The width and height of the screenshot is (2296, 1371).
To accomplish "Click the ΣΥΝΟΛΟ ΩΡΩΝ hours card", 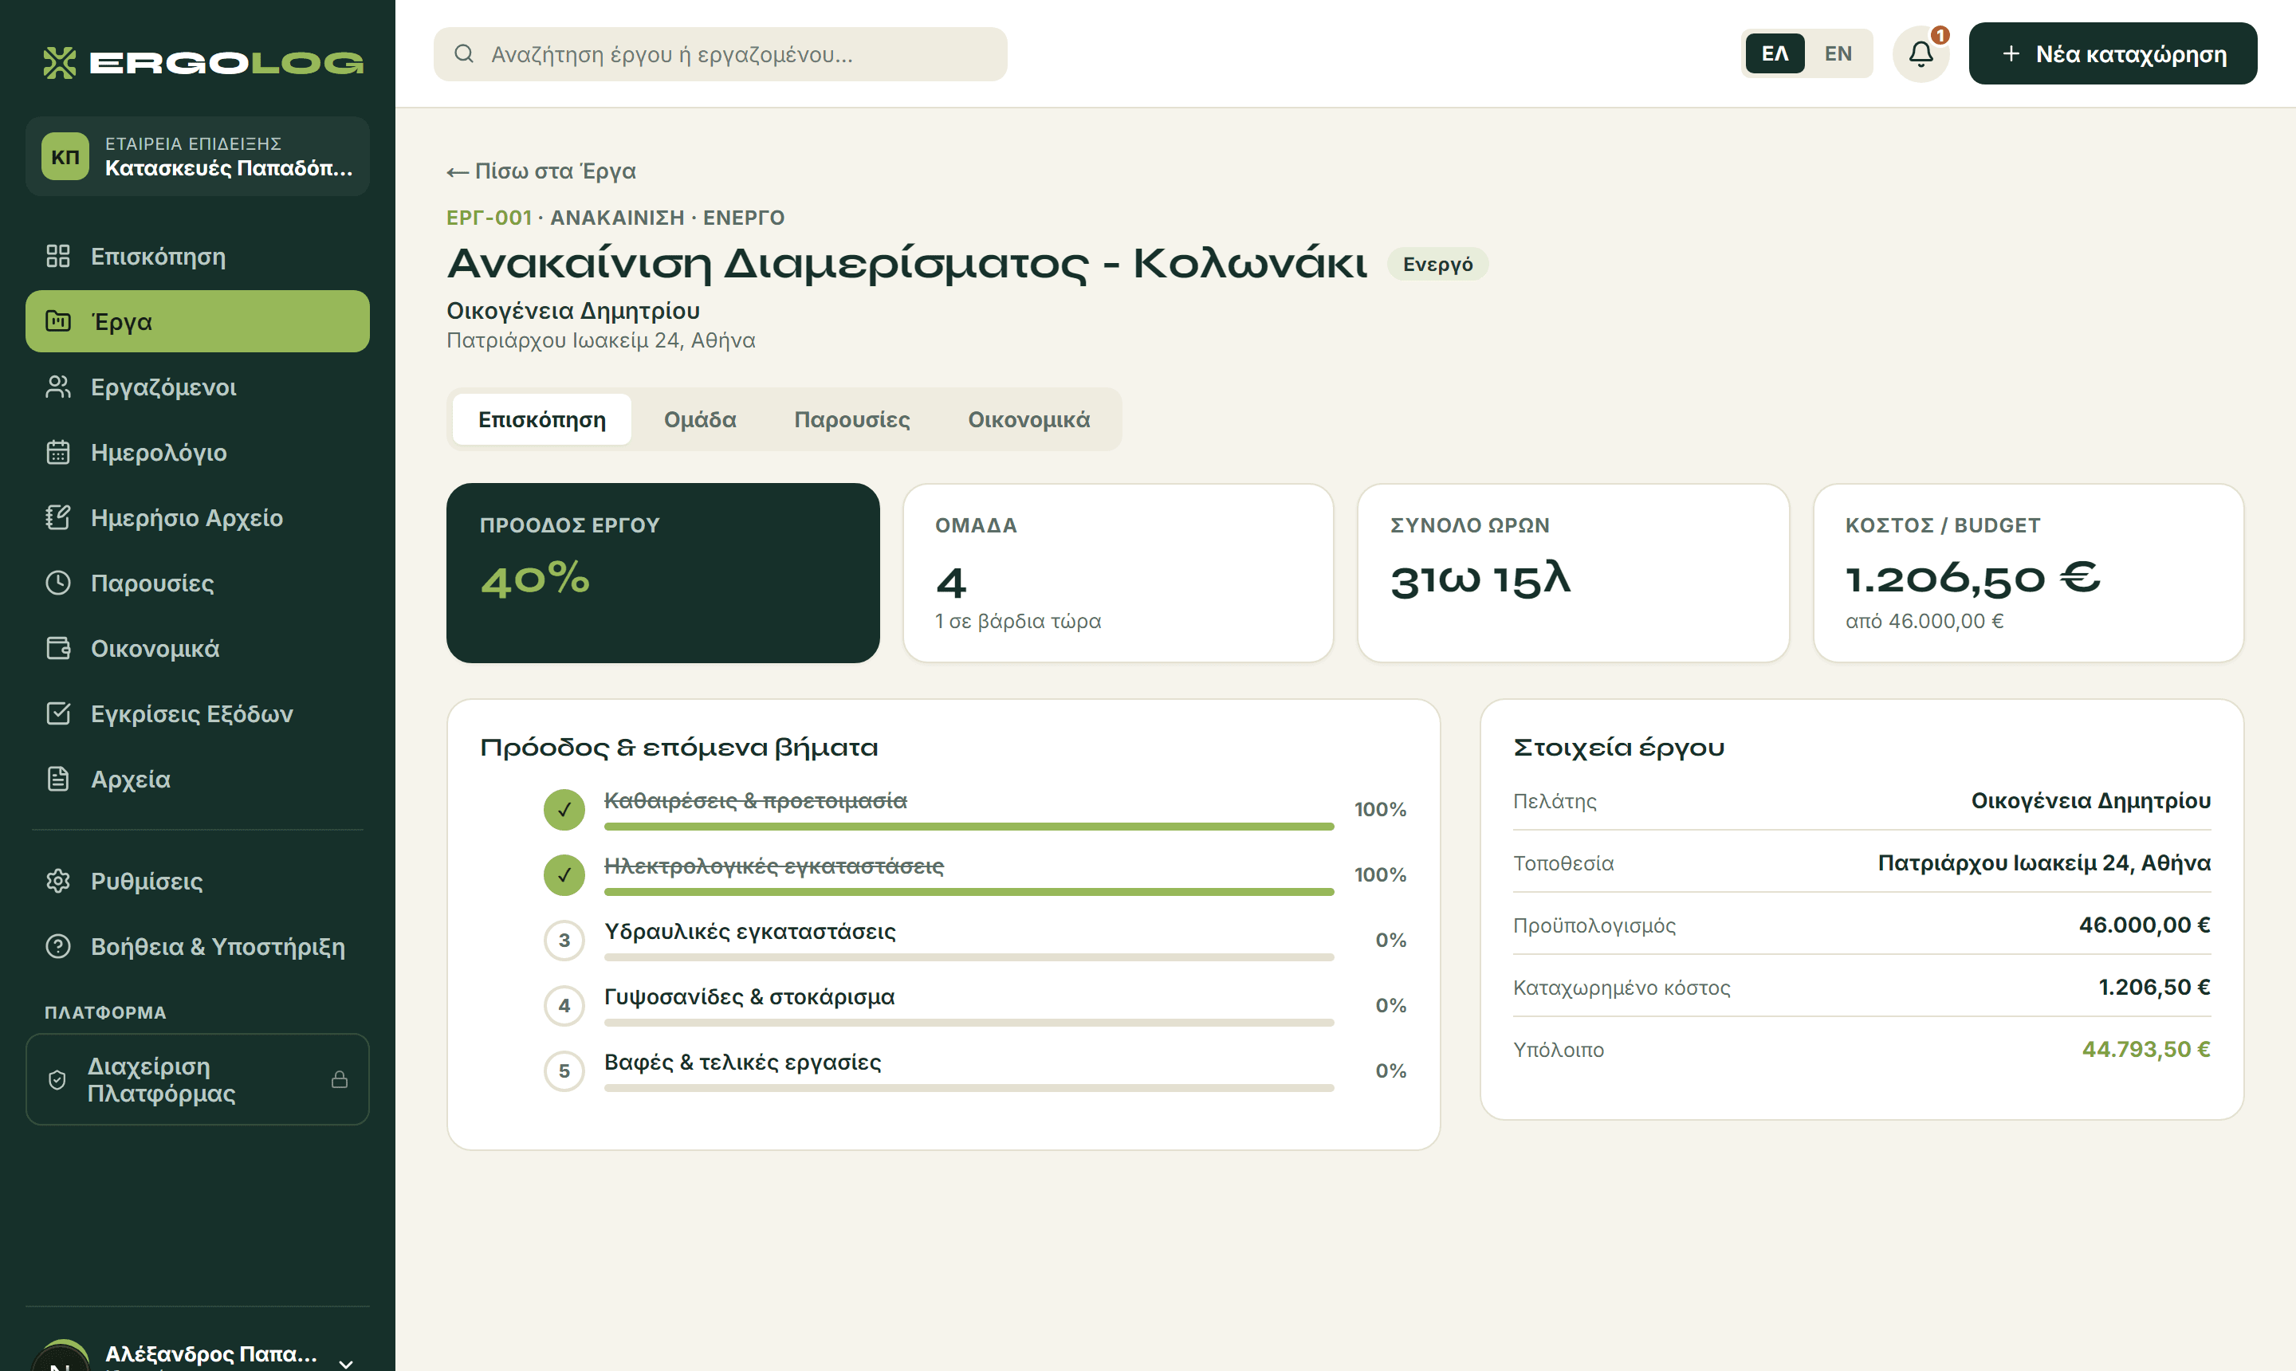I will pyautogui.click(x=1573, y=573).
